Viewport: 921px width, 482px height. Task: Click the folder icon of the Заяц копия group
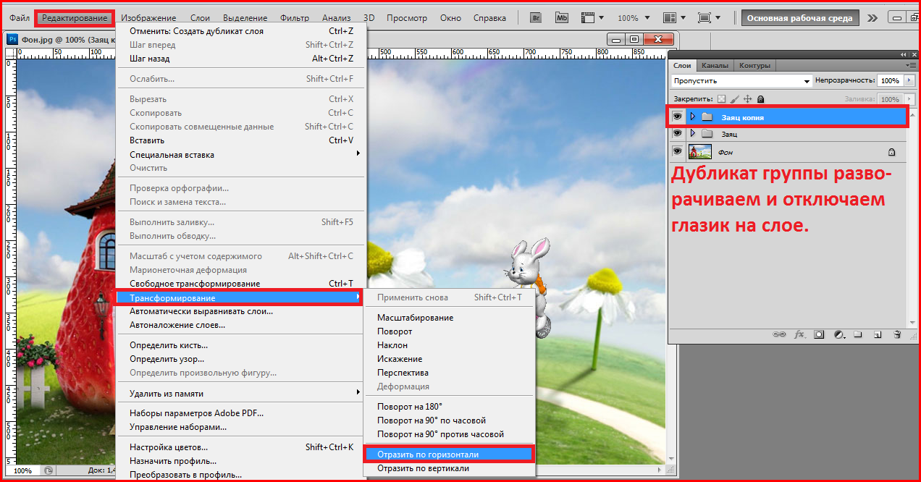click(707, 117)
